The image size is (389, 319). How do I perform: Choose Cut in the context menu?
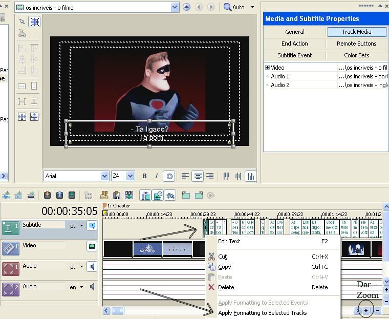[273, 257]
